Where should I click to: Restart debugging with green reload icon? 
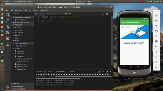tap(66, 14)
